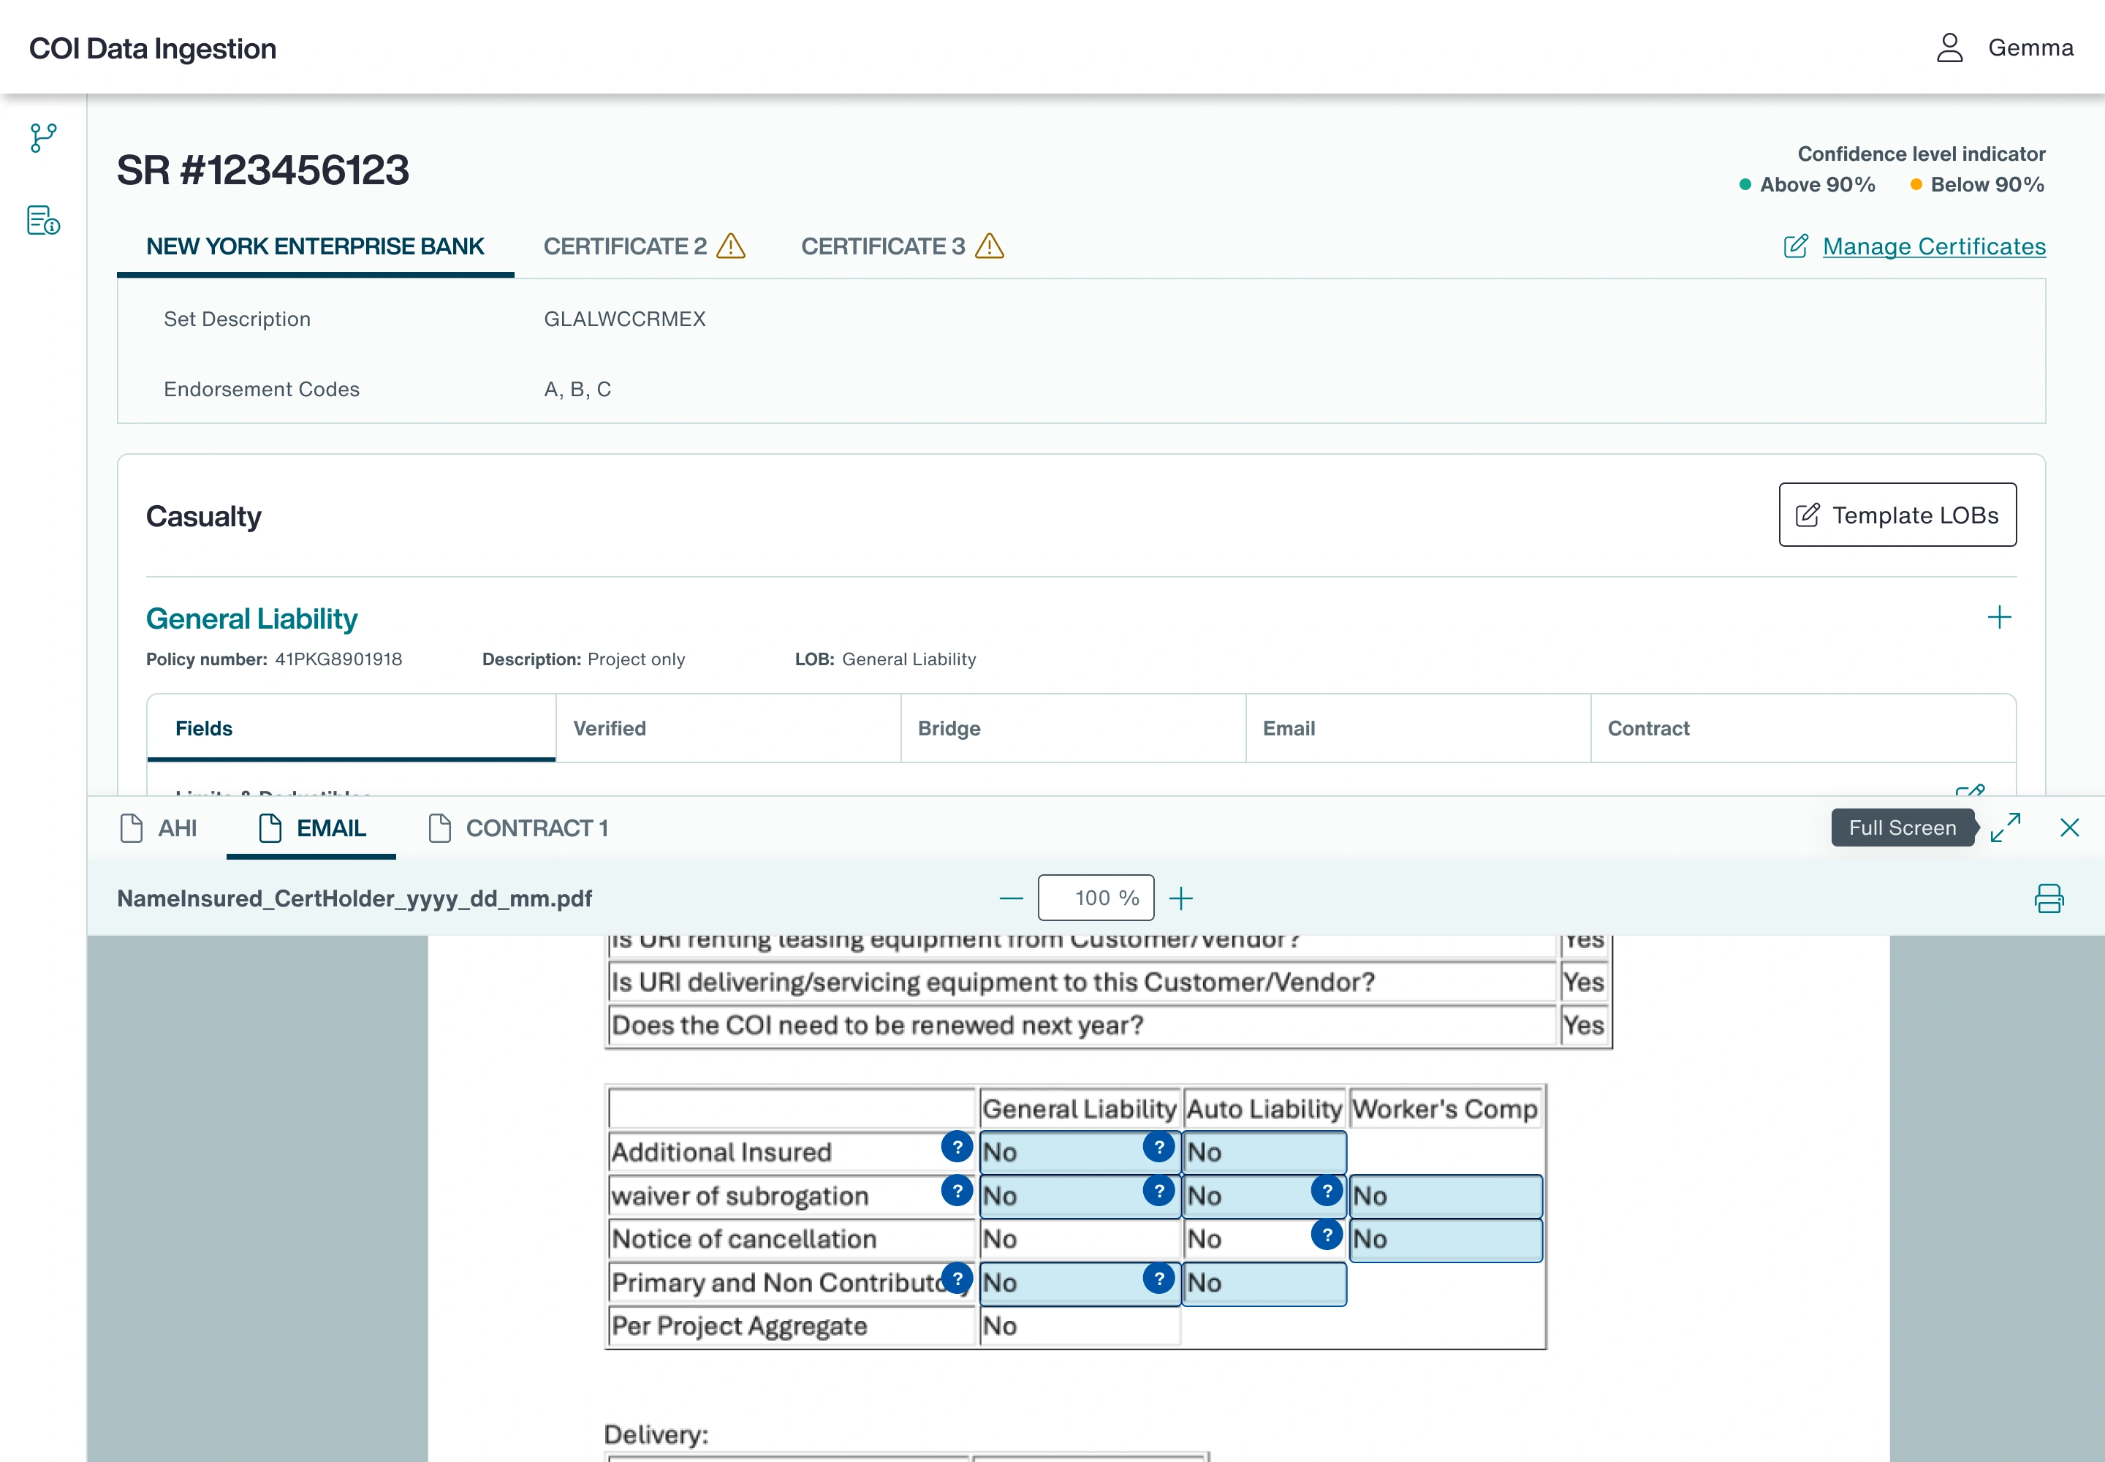The width and height of the screenshot is (2105, 1462).
Task: Click the Verified column header
Action: [728, 728]
